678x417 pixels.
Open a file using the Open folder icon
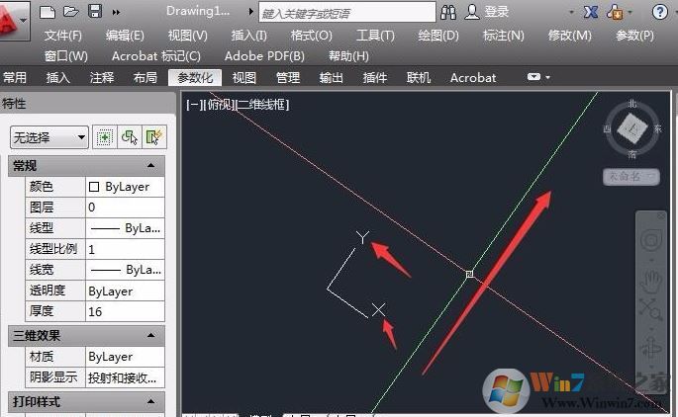point(71,11)
